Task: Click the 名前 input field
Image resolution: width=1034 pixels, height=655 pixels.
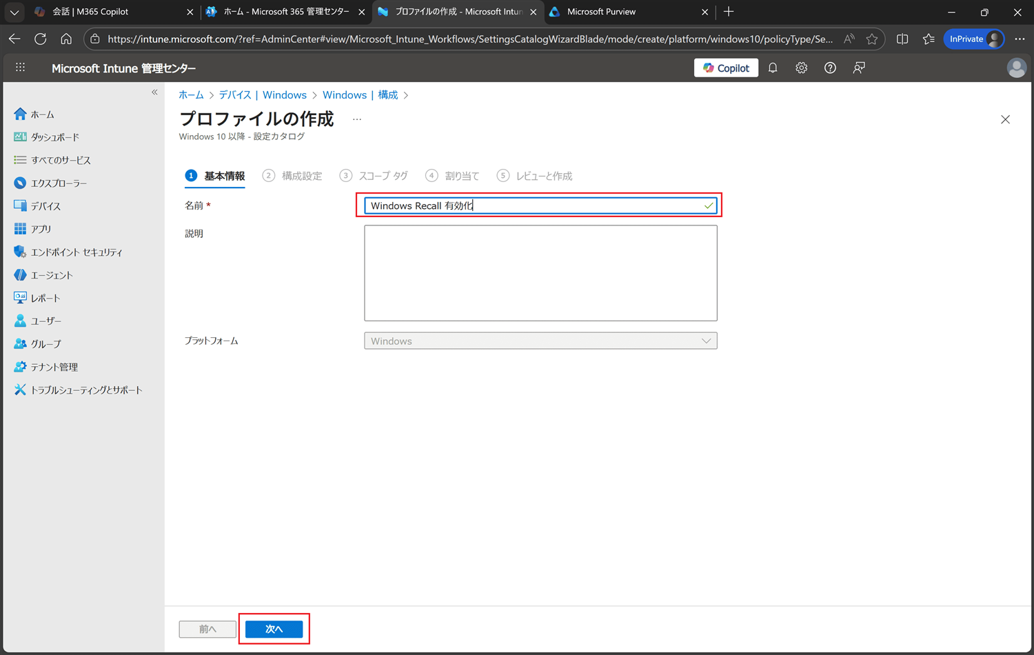Action: tap(540, 205)
